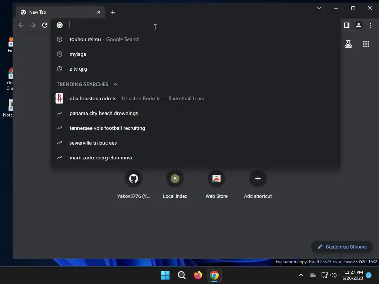
Task: Select the Notepad desktop shortcut
Action: (8, 108)
